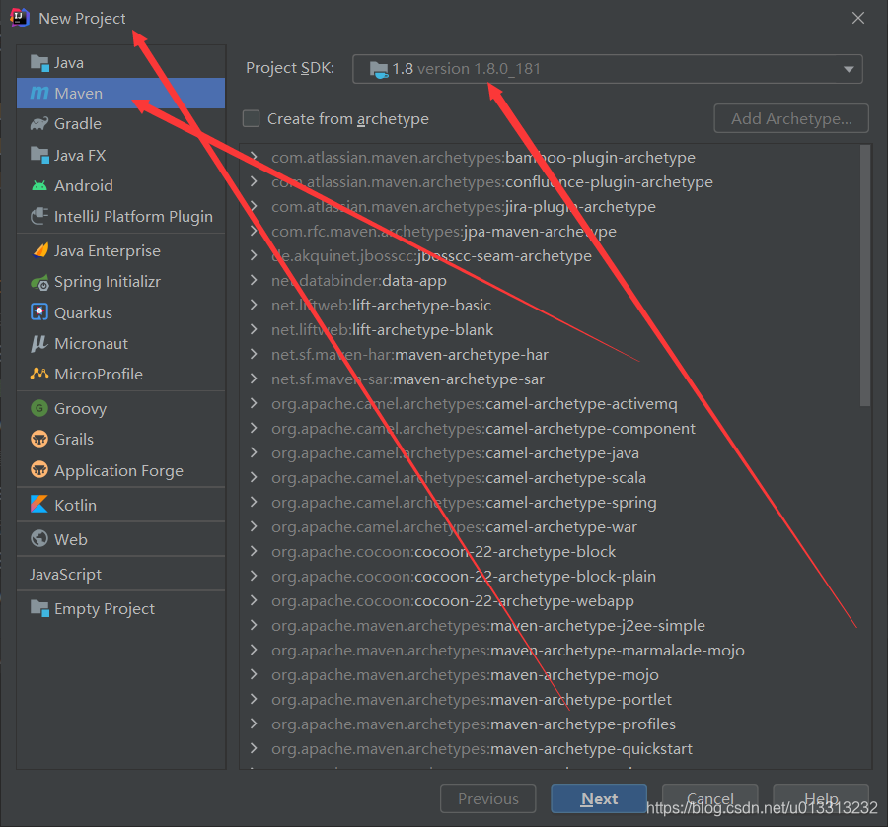Select cocoon-22-archetype-webapp in the list
The image size is (888, 827).
click(453, 600)
